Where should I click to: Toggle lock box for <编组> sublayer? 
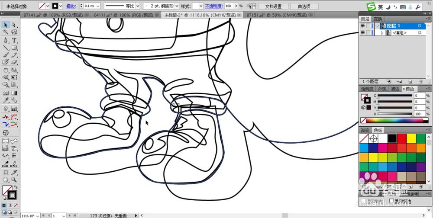368,32
